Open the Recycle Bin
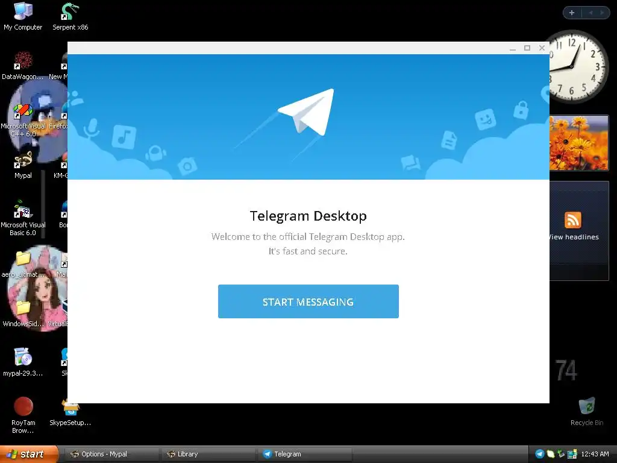The image size is (617, 463). tap(587, 411)
